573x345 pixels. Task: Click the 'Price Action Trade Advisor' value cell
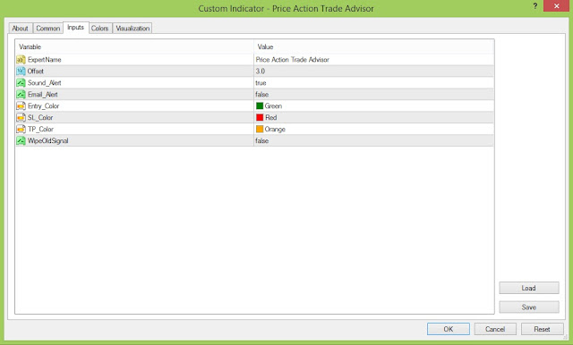[x=373, y=60]
